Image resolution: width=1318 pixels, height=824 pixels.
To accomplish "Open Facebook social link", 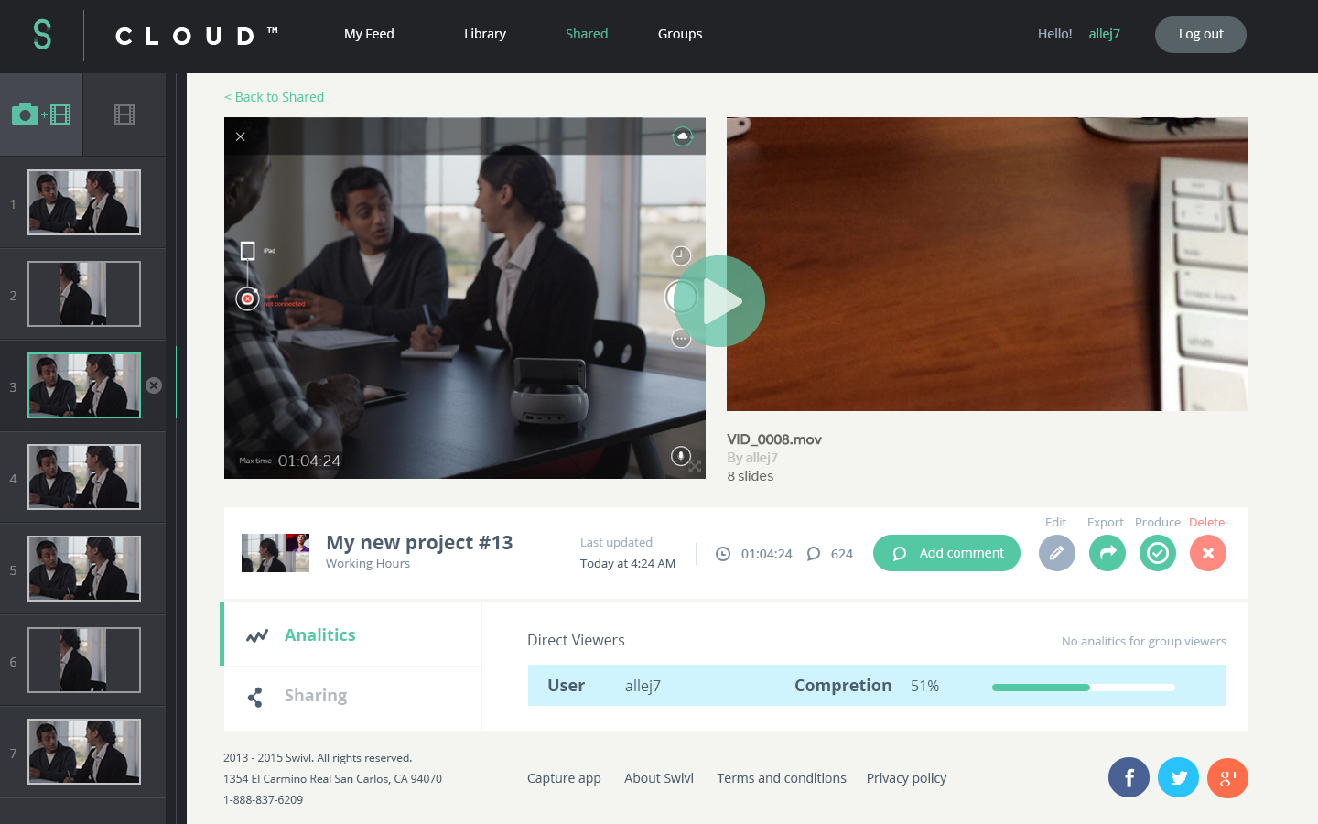I will coord(1129,778).
